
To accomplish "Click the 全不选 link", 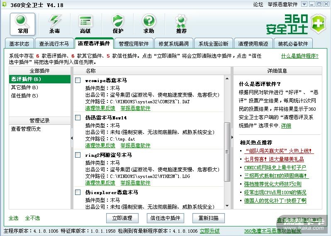I will point(32,218).
